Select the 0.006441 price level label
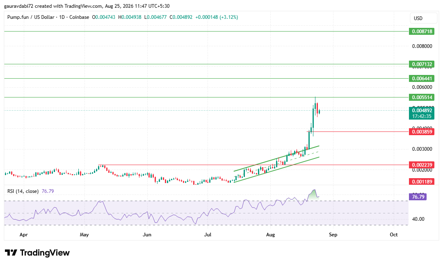This screenshot has width=443, height=265. [x=422, y=79]
